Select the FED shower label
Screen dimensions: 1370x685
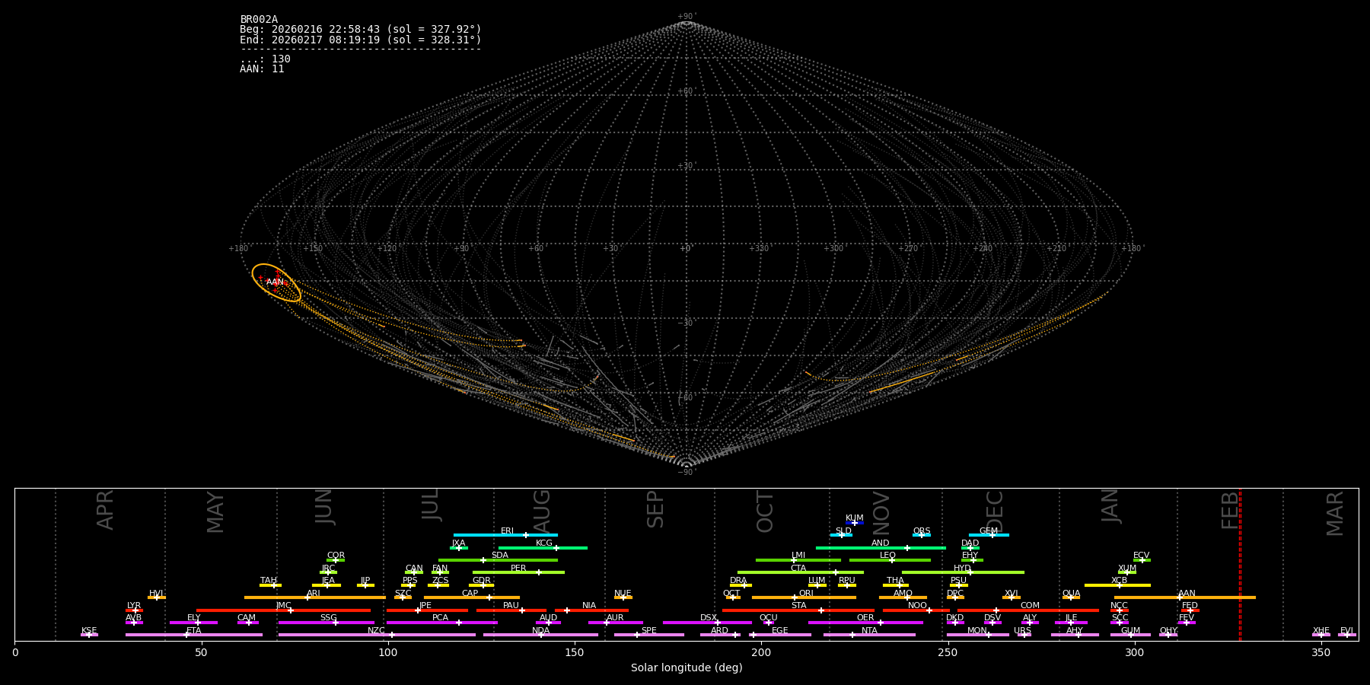pyautogui.click(x=1190, y=606)
